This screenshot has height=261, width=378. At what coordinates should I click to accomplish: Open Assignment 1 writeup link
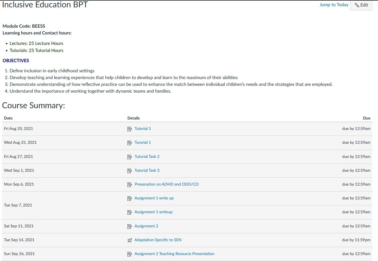(x=153, y=212)
